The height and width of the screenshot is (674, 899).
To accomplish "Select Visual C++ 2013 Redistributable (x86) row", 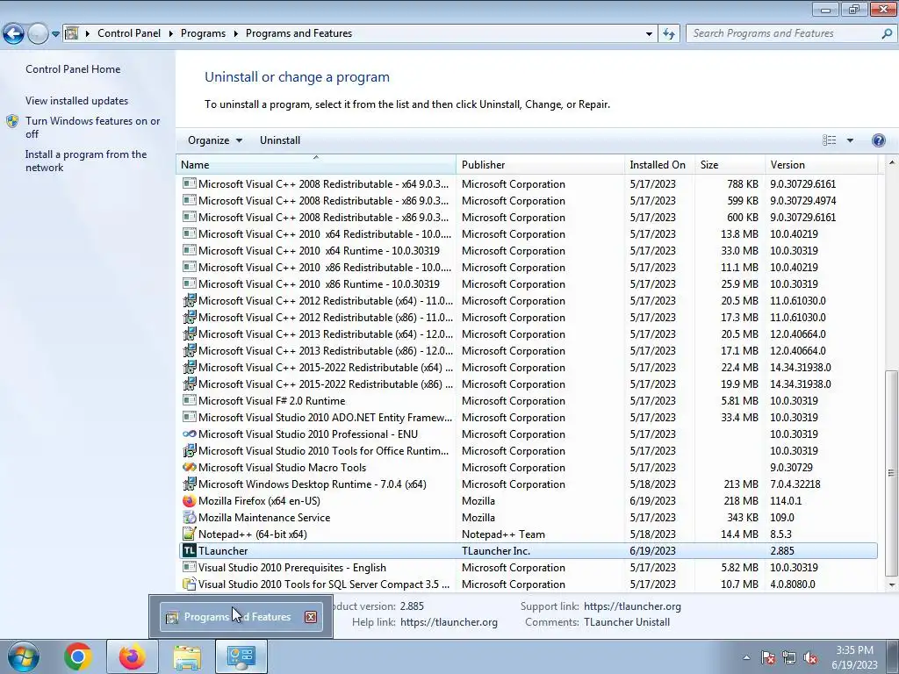I will (x=528, y=351).
